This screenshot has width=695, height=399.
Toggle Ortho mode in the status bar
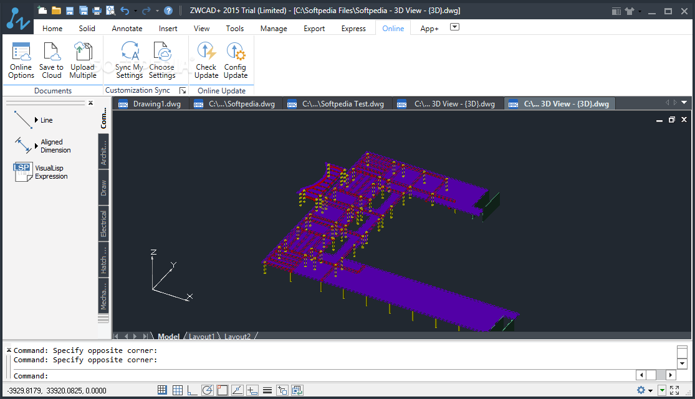(193, 390)
